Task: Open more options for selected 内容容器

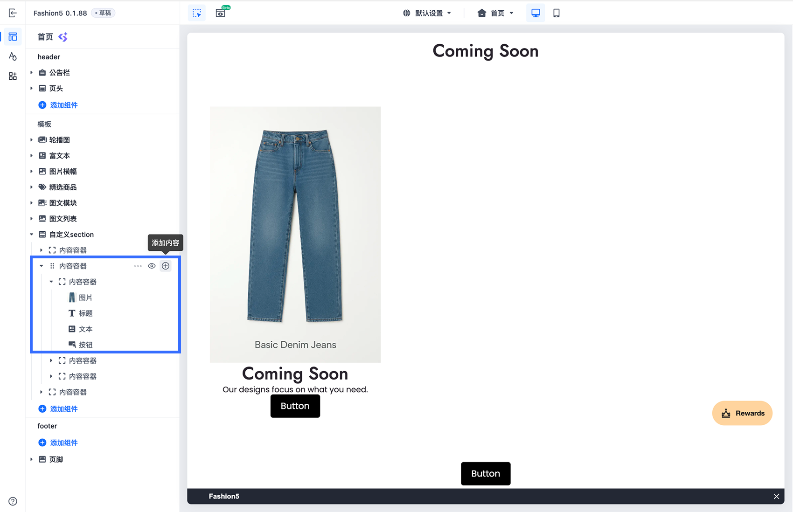Action: [138, 266]
